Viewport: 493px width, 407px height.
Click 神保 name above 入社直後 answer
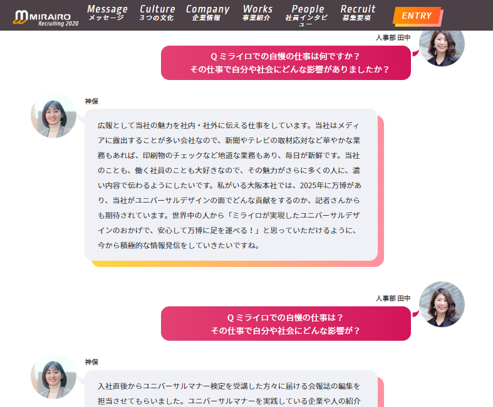tap(91, 362)
